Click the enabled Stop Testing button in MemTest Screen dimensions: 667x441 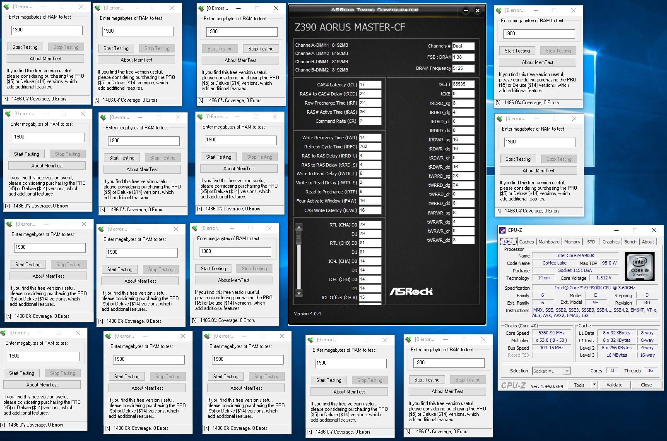[261, 49]
